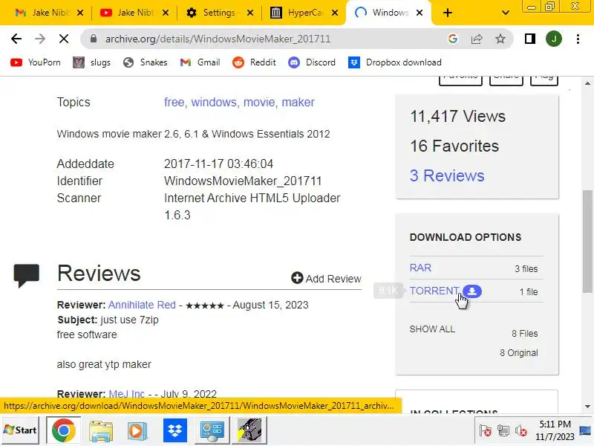Open Chrome's three-dot menu
Image resolution: width=594 pixels, height=446 pixels.
tap(578, 39)
